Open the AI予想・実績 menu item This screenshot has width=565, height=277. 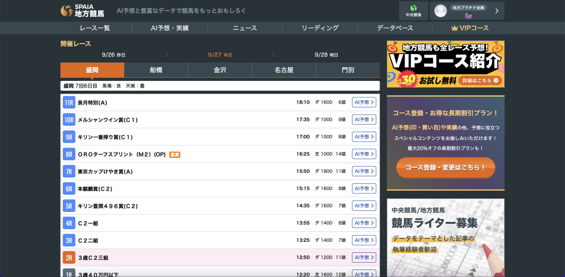tap(170, 28)
